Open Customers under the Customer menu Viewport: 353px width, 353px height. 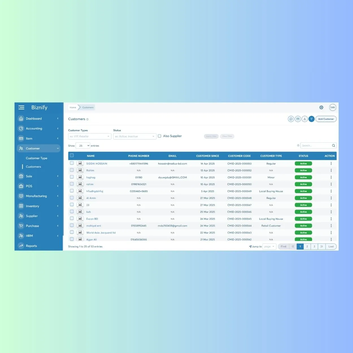(x=33, y=167)
